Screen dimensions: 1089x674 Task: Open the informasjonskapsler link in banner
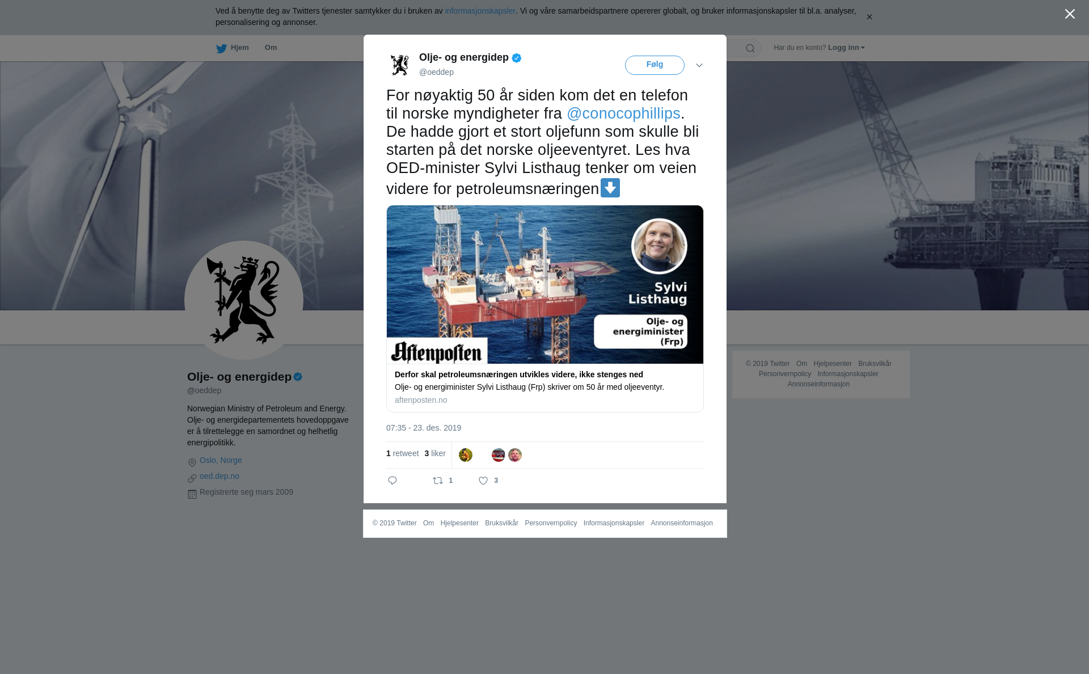coord(480,11)
